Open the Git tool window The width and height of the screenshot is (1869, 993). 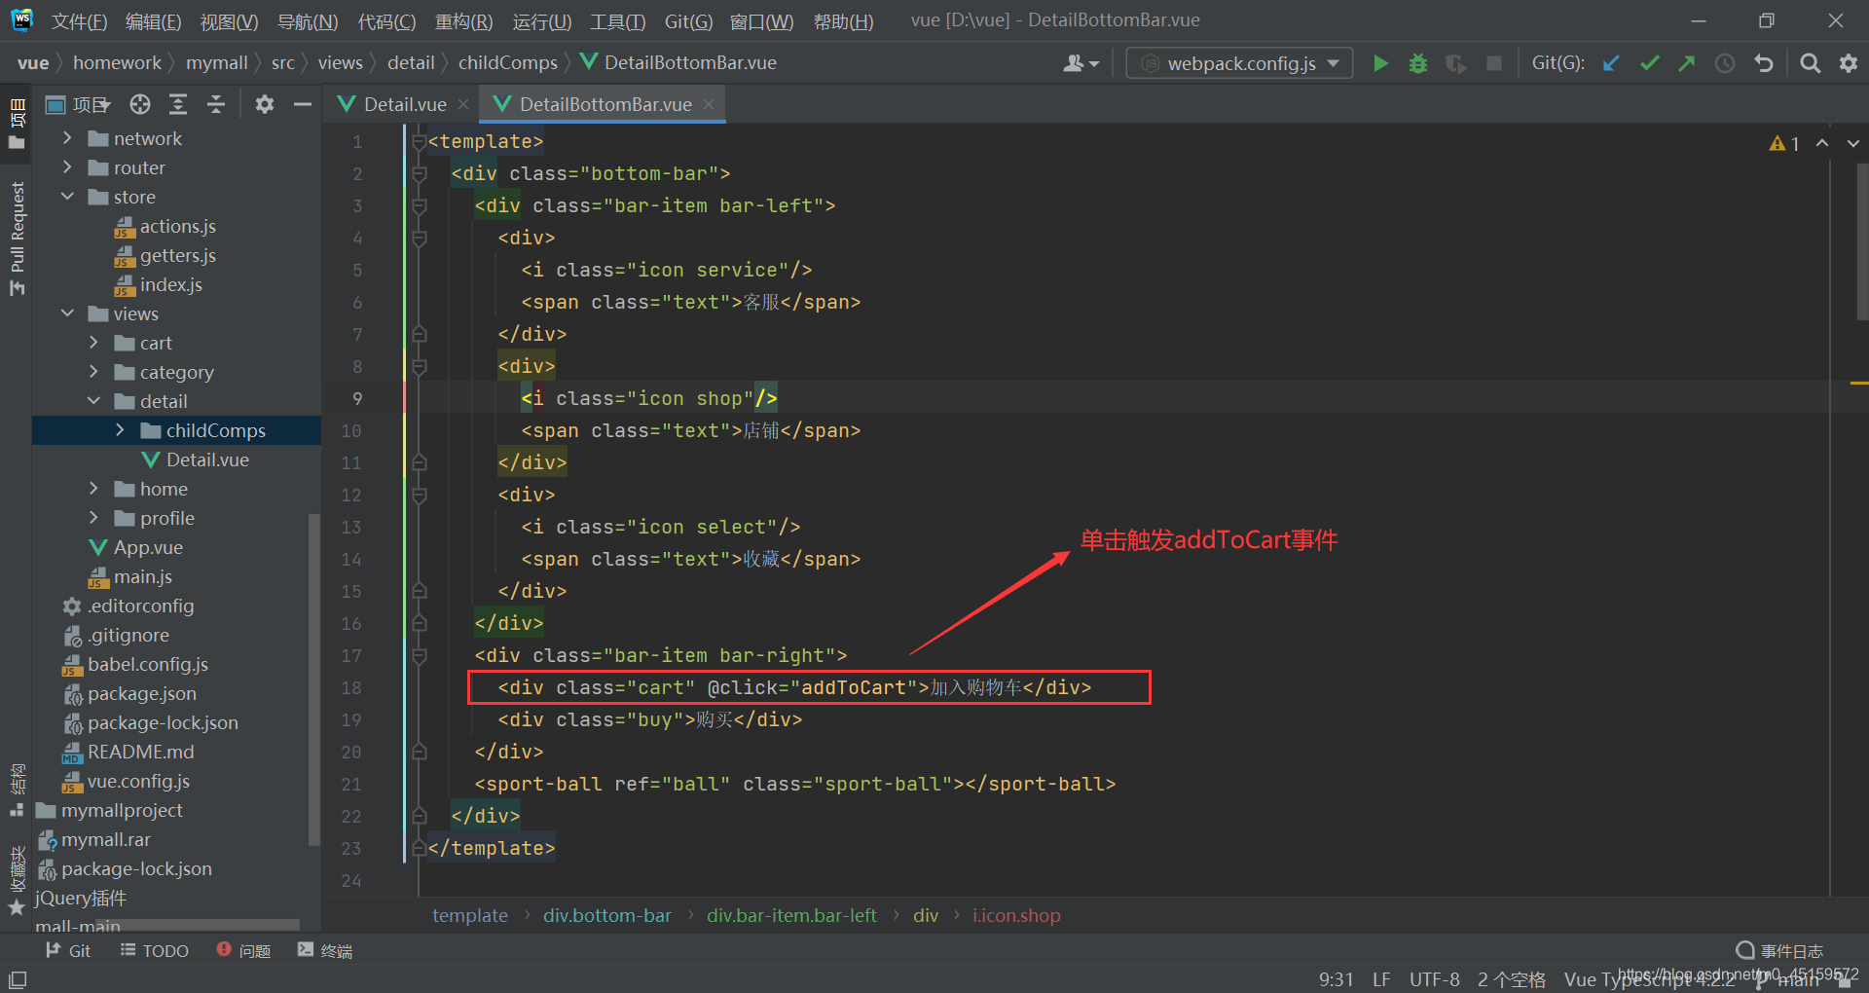click(x=68, y=951)
